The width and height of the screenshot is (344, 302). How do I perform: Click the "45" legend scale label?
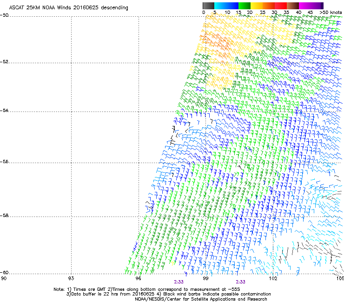(x=310, y=13)
